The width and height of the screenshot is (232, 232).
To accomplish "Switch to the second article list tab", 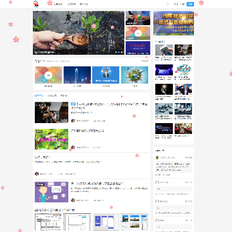I will click(x=52, y=95).
